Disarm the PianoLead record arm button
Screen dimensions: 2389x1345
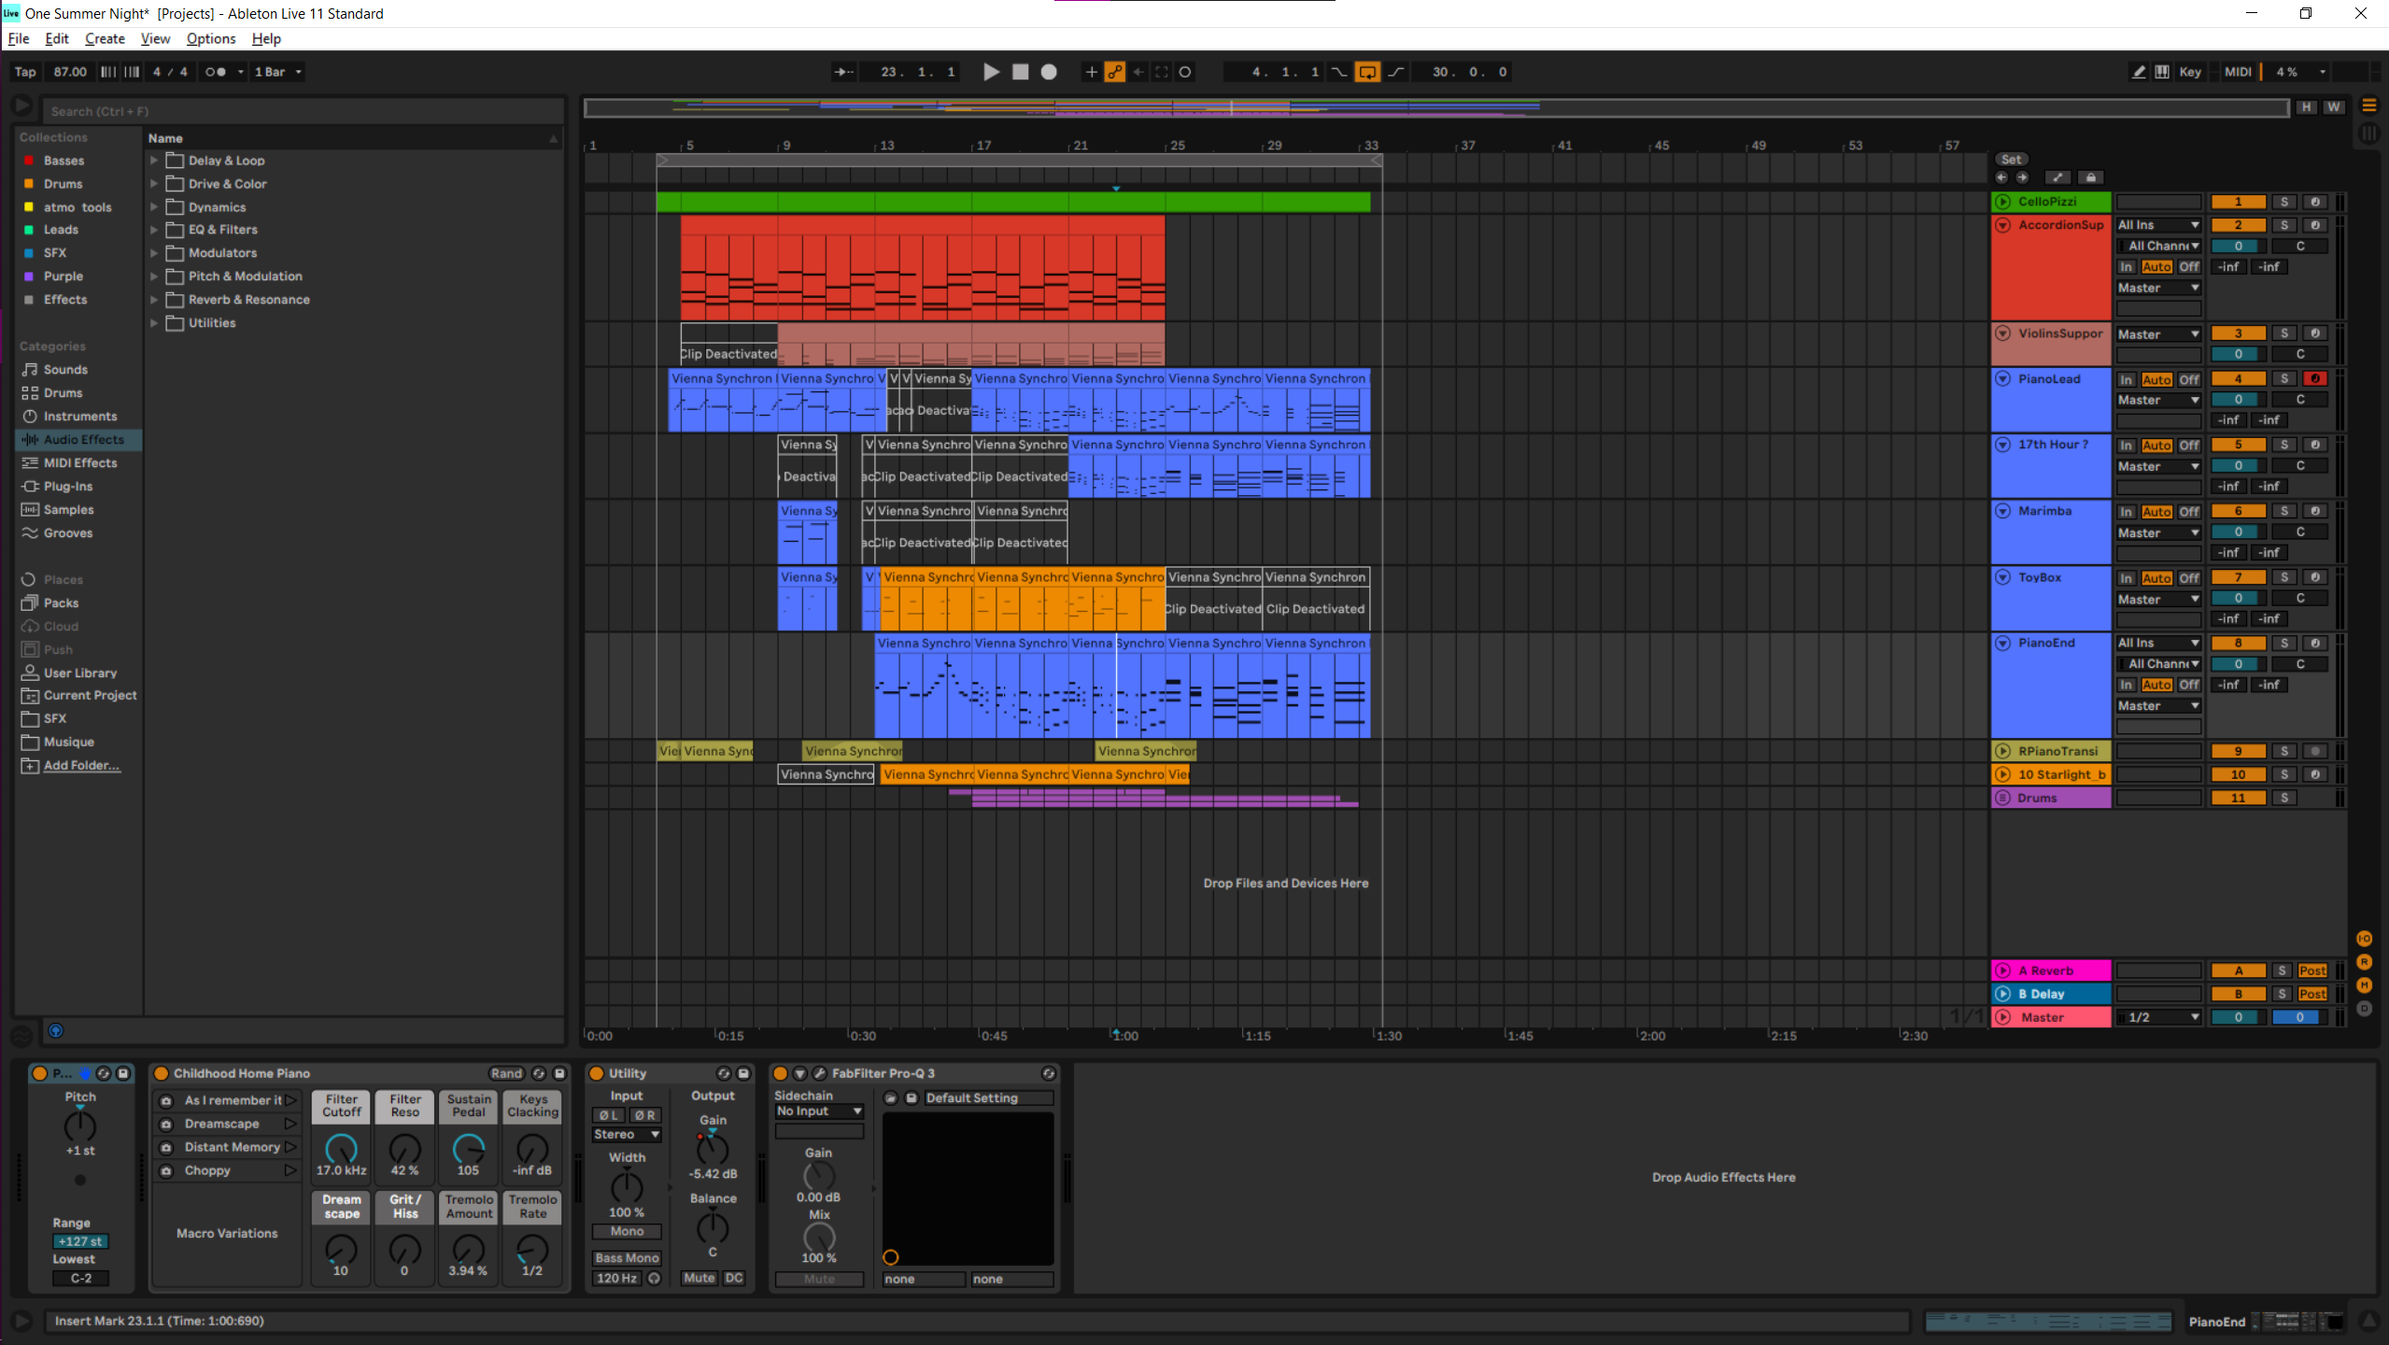pyautogui.click(x=2314, y=379)
